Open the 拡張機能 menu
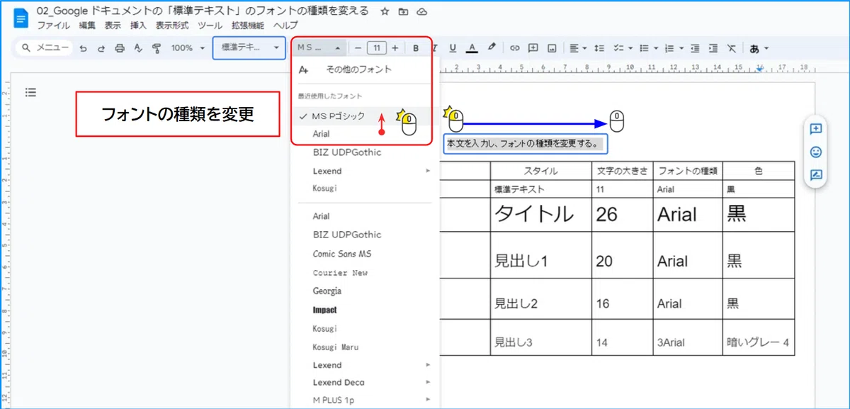The image size is (850, 409). pos(247,26)
